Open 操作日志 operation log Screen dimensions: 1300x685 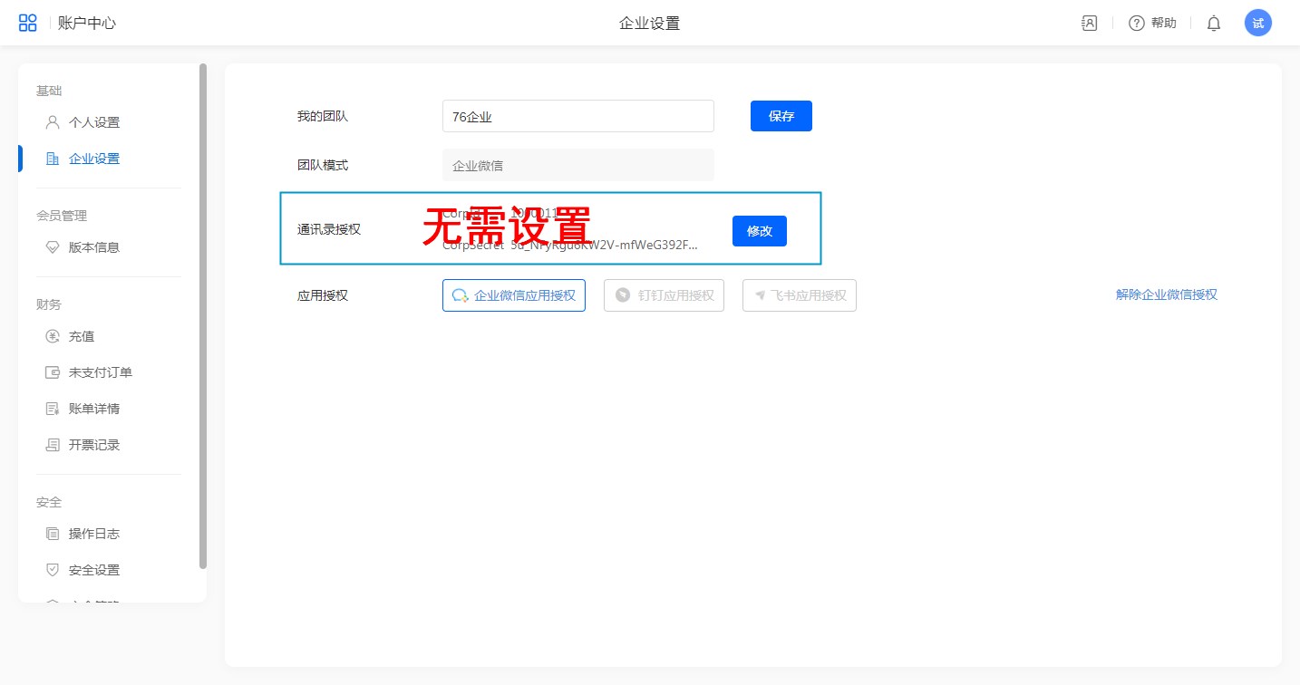pos(93,534)
